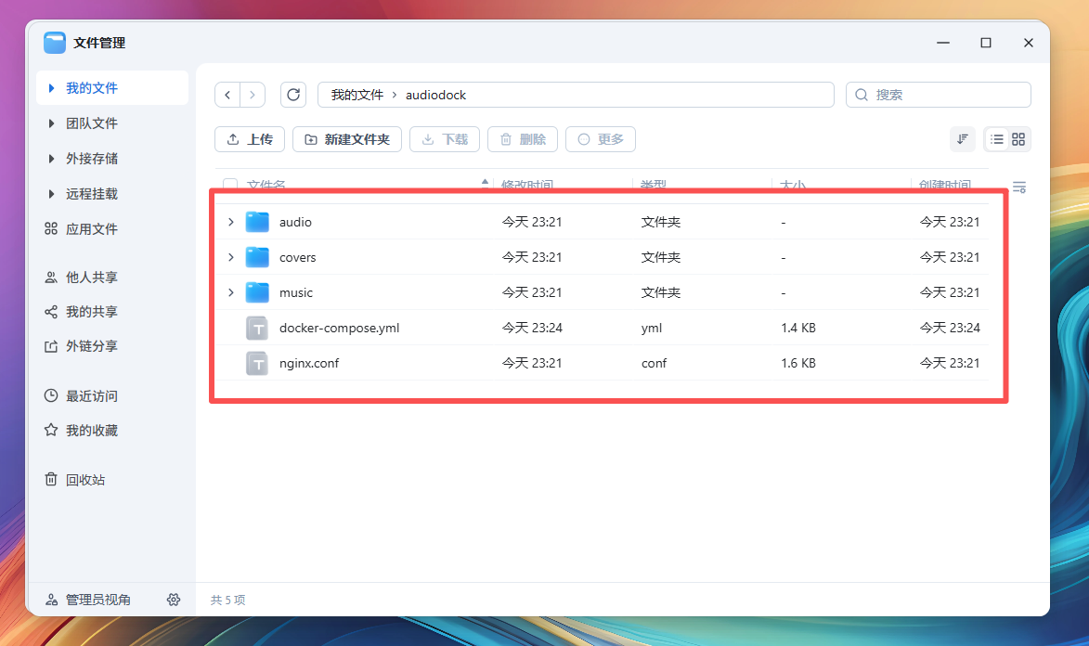Viewport: 1089px width, 646px height.
Task: Click the back navigation arrow
Action: pyautogui.click(x=227, y=94)
